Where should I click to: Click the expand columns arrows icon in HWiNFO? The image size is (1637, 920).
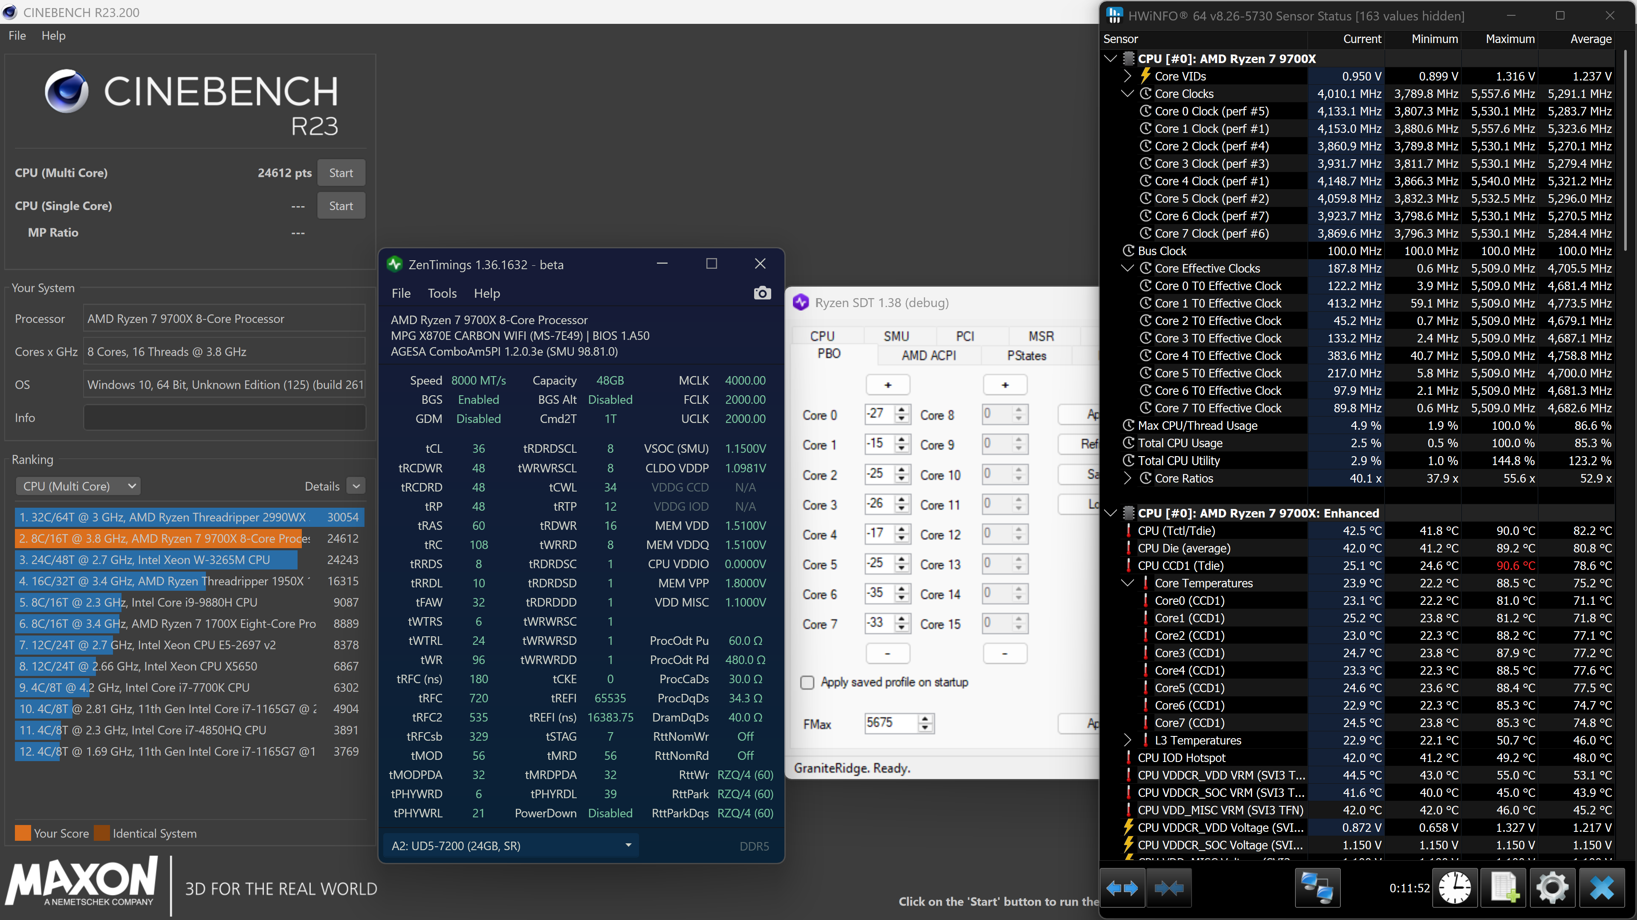pyautogui.click(x=1123, y=888)
